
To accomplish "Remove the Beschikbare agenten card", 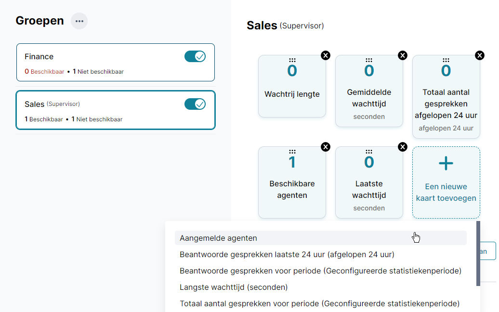I will [x=326, y=147].
